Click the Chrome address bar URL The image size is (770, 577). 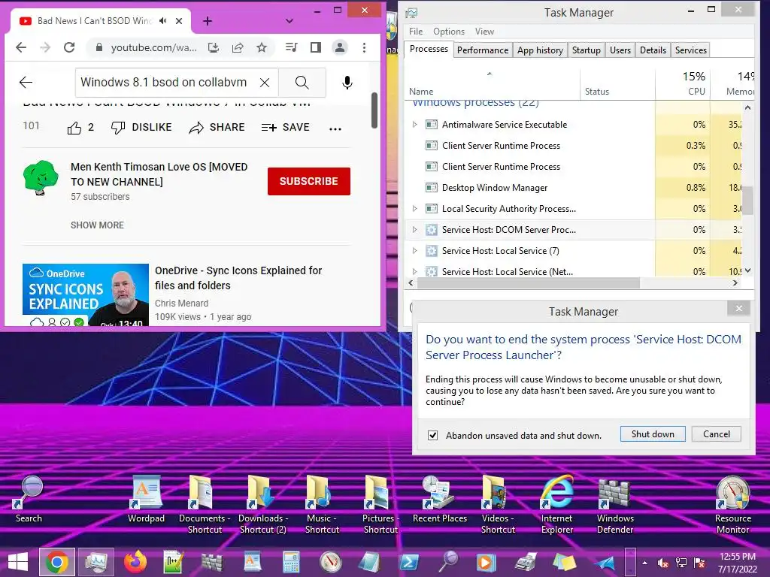click(153, 47)
